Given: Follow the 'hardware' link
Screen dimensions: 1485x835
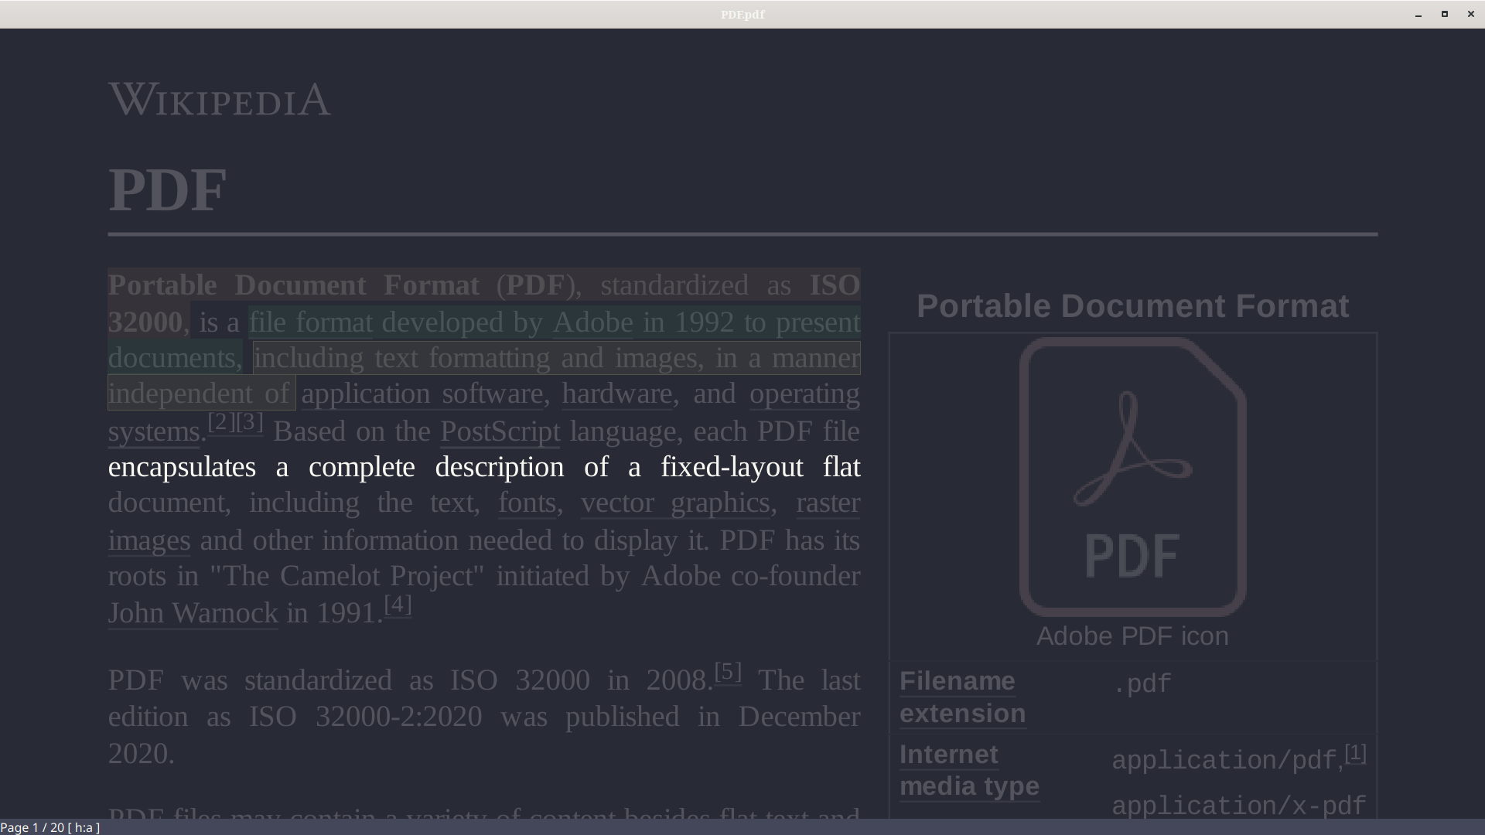Looking at the screenshot, I should (617, 394).
